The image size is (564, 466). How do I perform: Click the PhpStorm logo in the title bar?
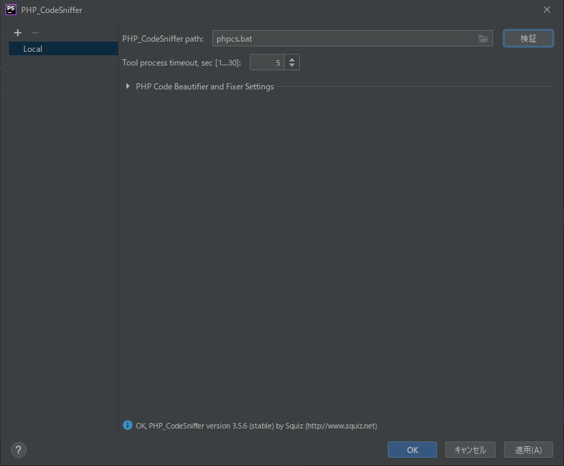(11, 10)
